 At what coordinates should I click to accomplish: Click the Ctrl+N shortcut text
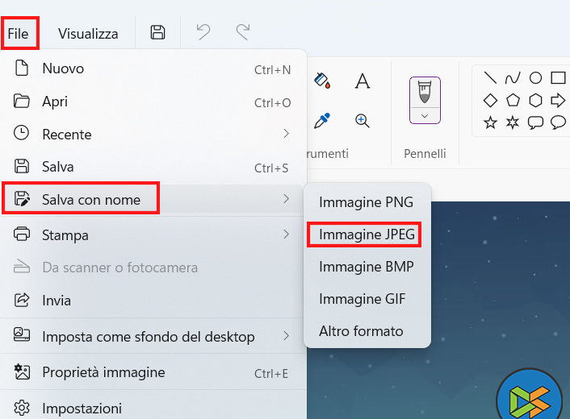[272, 70]
